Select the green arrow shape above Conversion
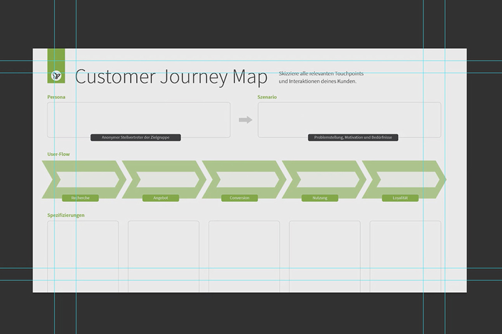The width and height of the screenshot is (502, 334). pyautogui.click(x=244, y=180)
